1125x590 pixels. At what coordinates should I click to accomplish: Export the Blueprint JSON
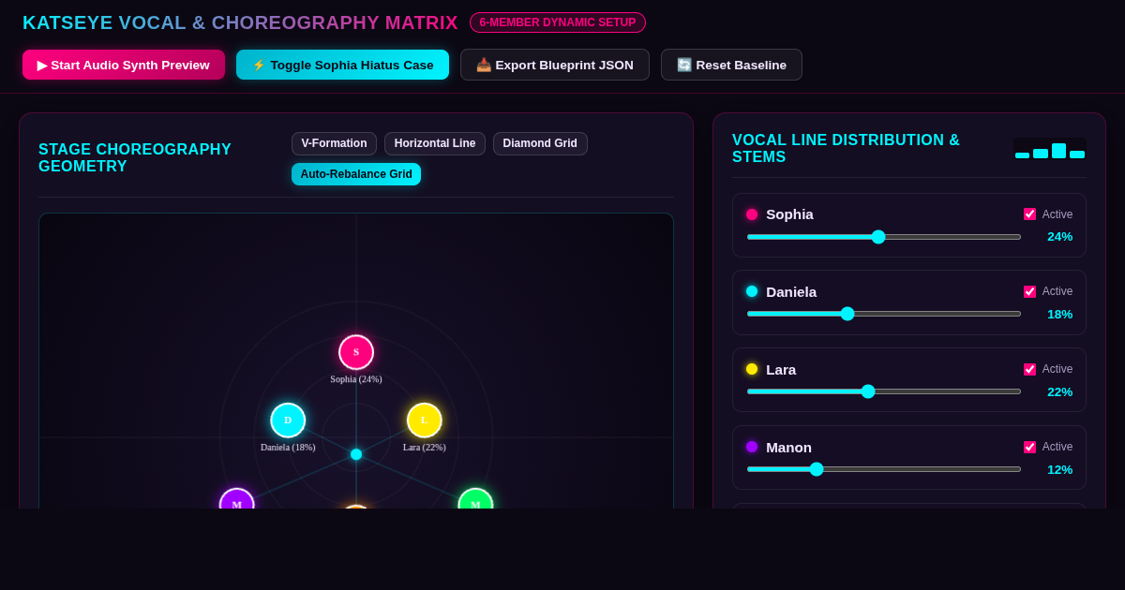tap(555, 65)
